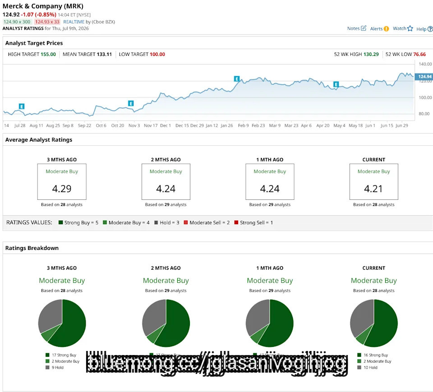Image resolution: width=433 pixels, height=392 pixels.
Task: Click the 1 month ago 4.24 rating box
Action: click(270, 181)
